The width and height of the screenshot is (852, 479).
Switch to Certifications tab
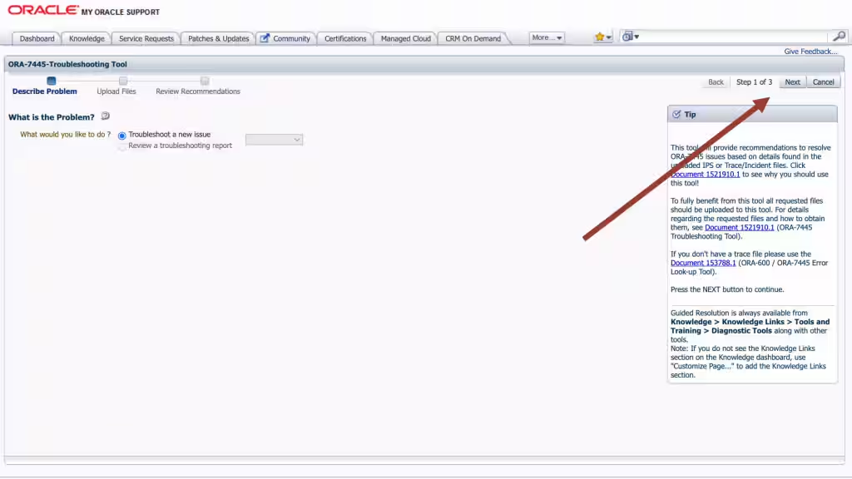[345, 38]
